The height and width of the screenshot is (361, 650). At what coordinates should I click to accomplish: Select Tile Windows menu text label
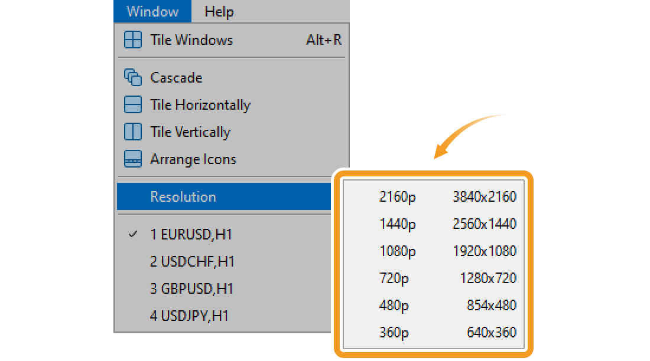pyautogui.click(x=191, y=40)
